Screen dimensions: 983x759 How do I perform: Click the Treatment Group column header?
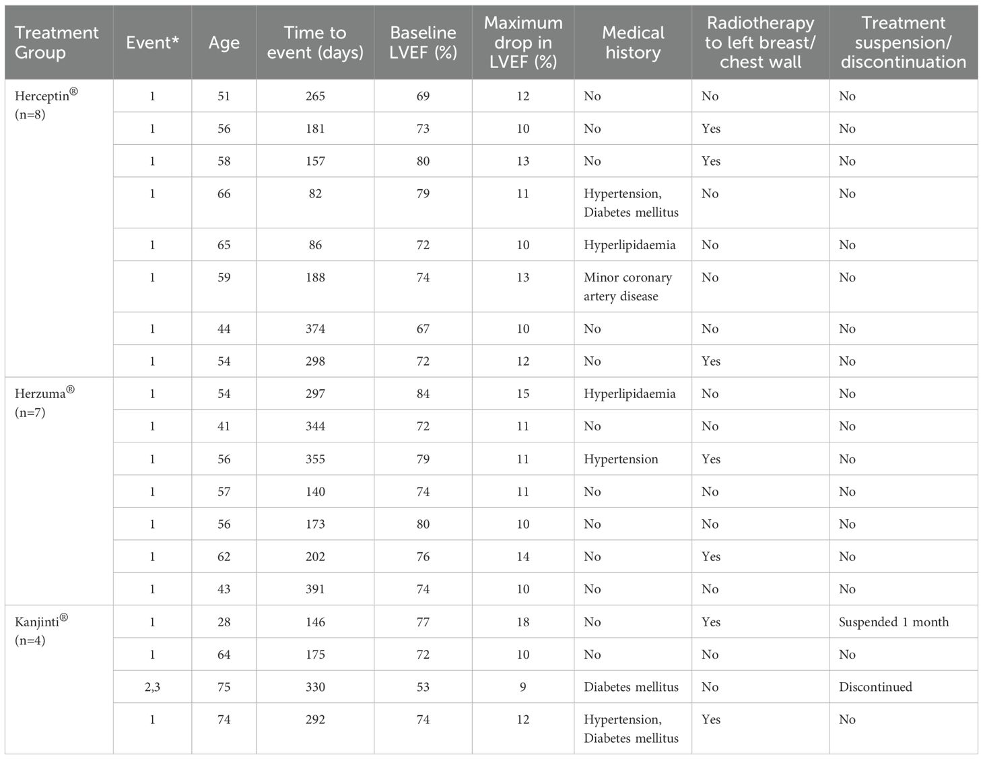point(57,42)
